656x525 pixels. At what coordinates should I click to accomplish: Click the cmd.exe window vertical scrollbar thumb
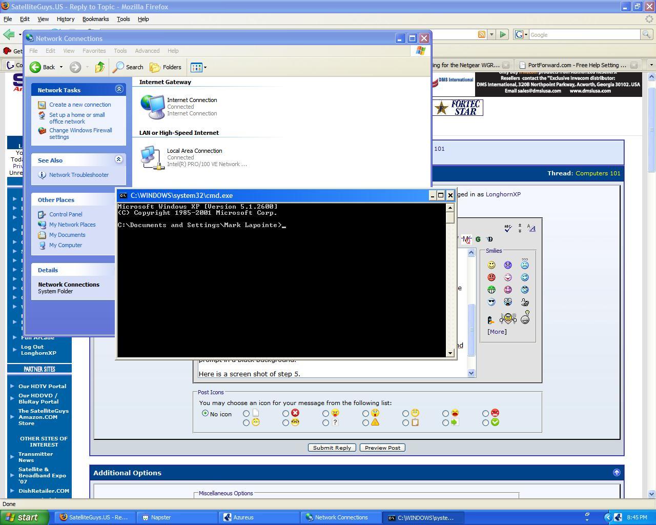coord(450,217)
